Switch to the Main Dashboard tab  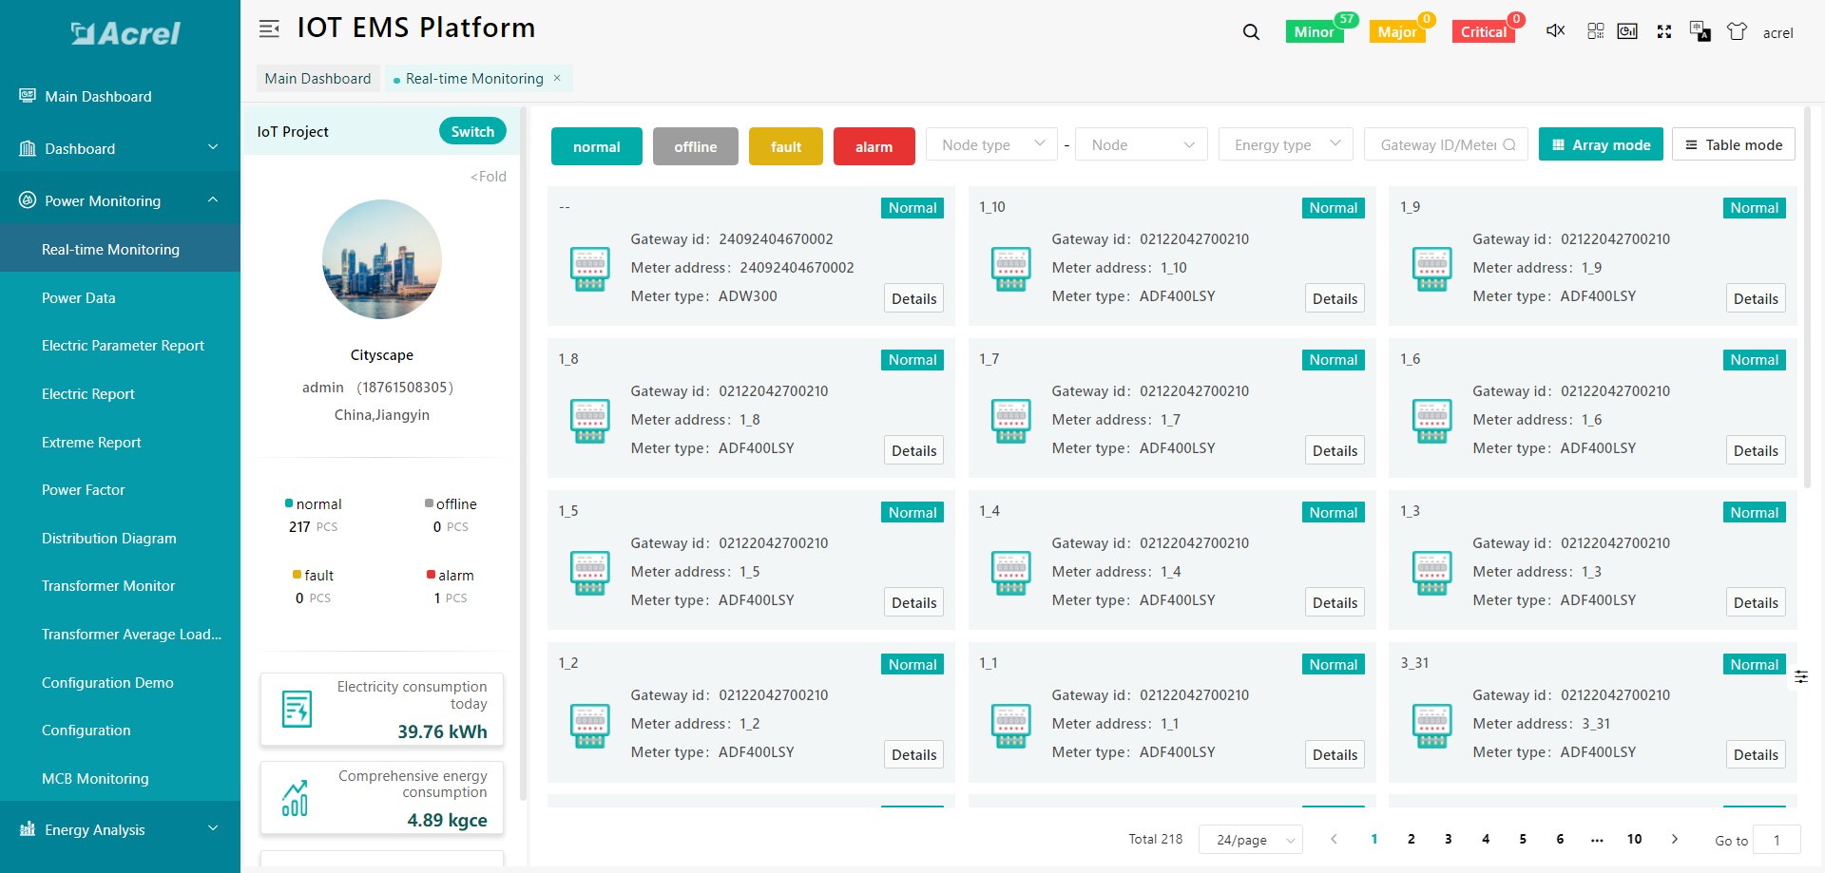point(317,78)
